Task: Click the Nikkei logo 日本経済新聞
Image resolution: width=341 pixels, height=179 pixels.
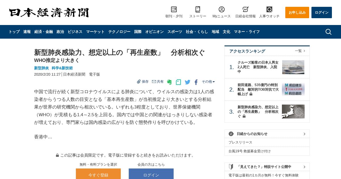Action: point(49,13)
